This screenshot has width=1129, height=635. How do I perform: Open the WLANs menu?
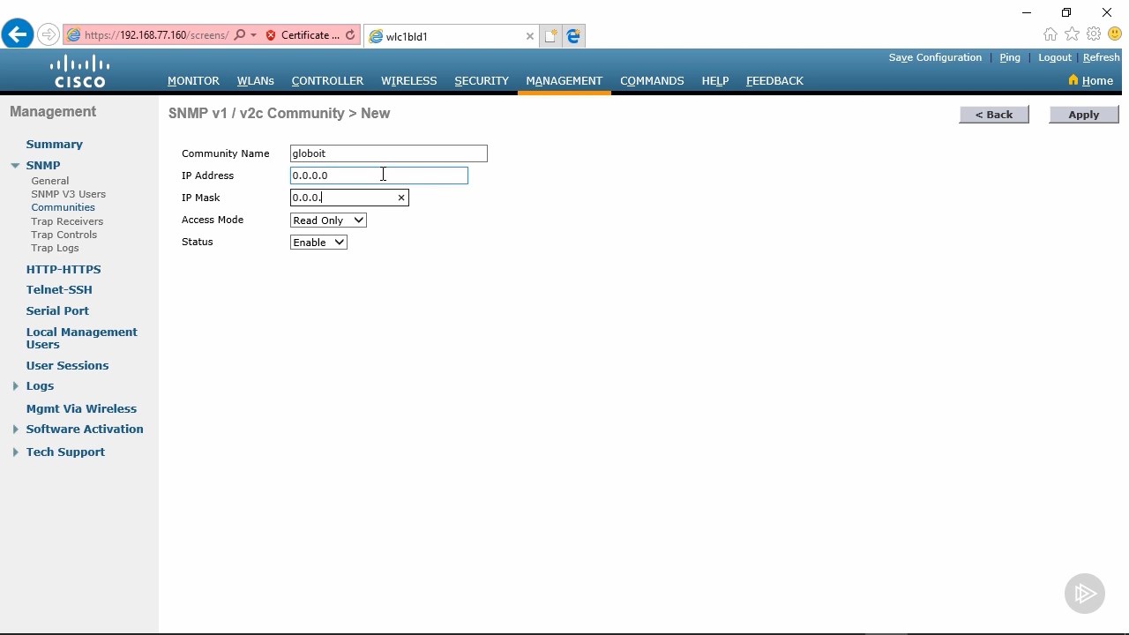point(256,80)
